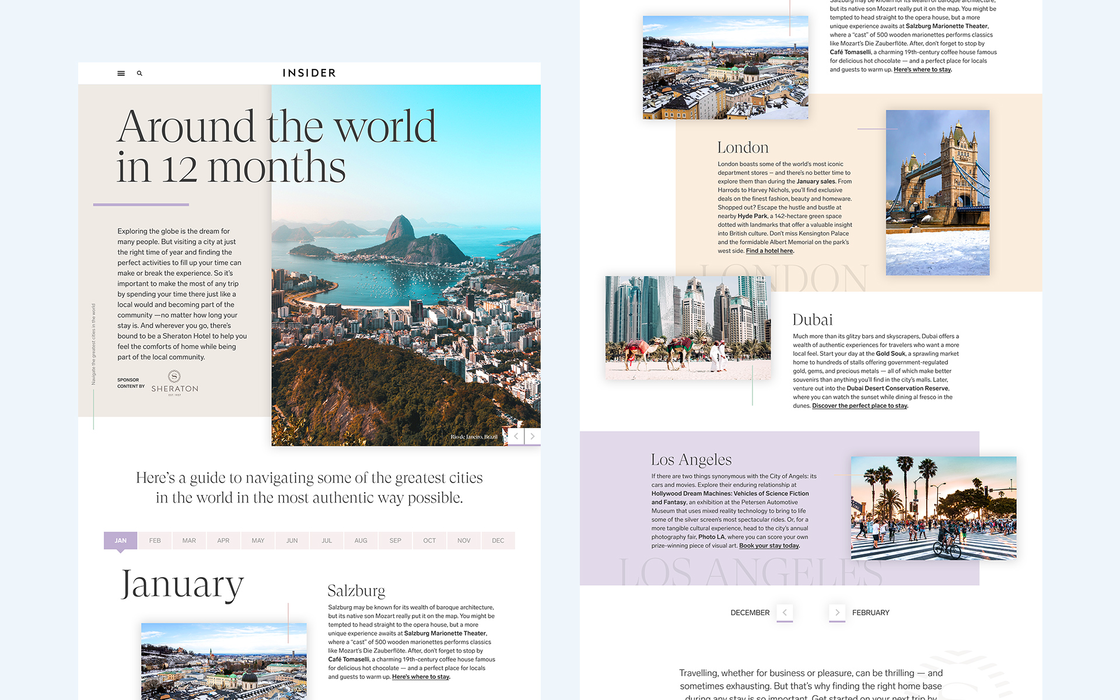Viewport: 1120px width, 700px height.
Task: Click 'Hyde Park' bold text in London
Action: (752, 216)
